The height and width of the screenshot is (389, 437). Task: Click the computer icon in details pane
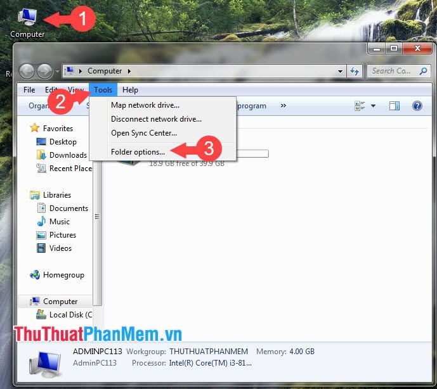[x=45, y=364]
